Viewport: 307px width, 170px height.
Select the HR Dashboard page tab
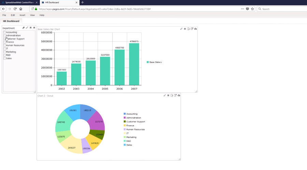pyautogui.click(x=11, y=21)
